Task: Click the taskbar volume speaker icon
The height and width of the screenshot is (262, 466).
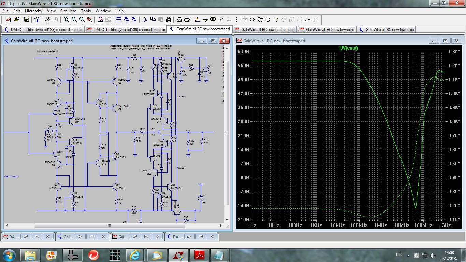Action: (x=433, y=255)
